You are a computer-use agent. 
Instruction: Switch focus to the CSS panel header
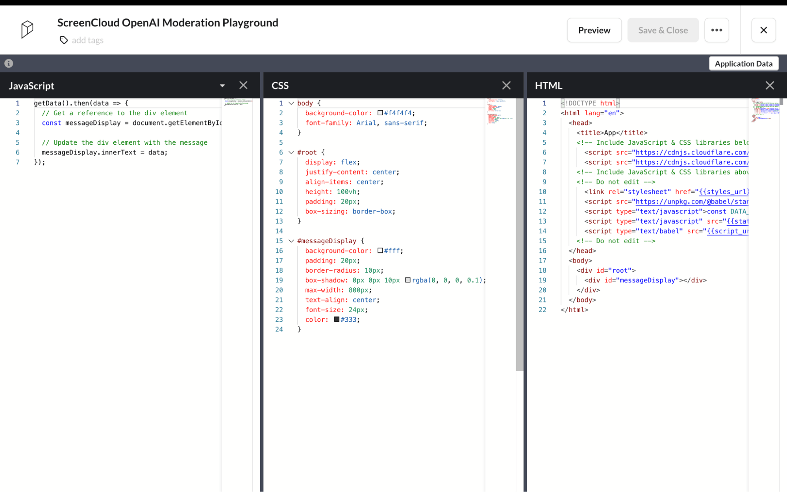[280, 85]
